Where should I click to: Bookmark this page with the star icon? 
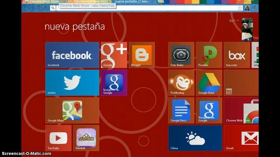[240, 8]
